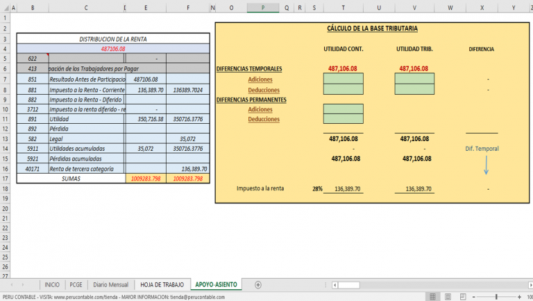This screenshot has width=533, height=301.
Task: Open the PCGE sheet tab
Action: [76, 284]
